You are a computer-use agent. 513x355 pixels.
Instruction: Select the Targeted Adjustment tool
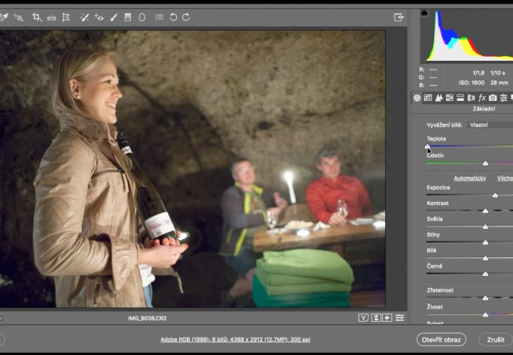18,17
